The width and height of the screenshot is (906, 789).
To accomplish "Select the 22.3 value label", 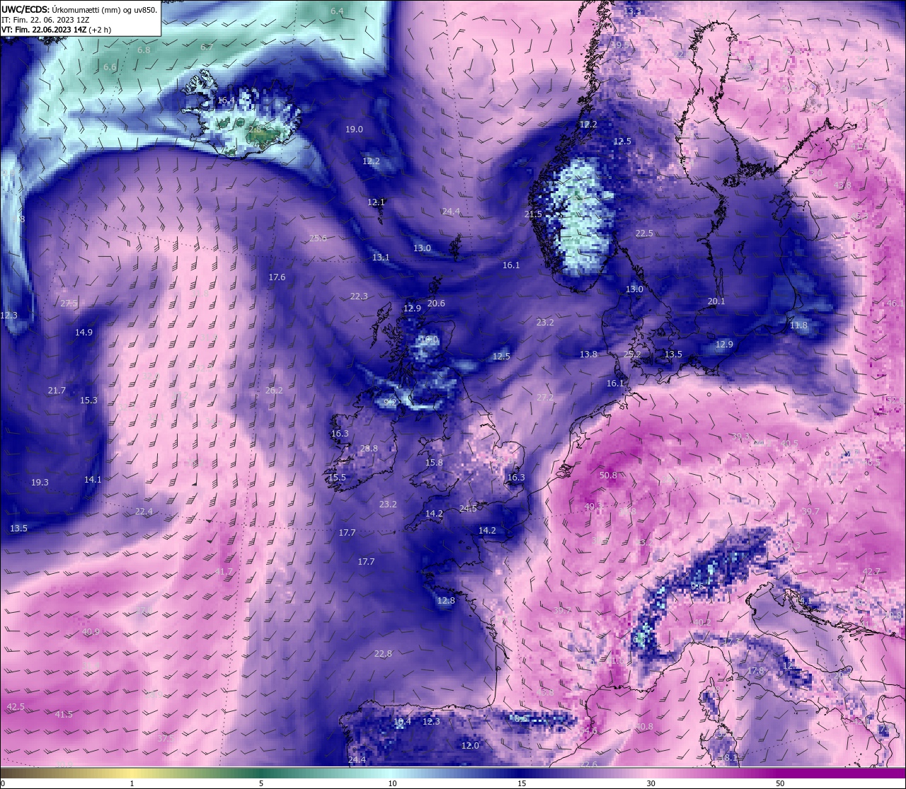I will tap(359, 296).
